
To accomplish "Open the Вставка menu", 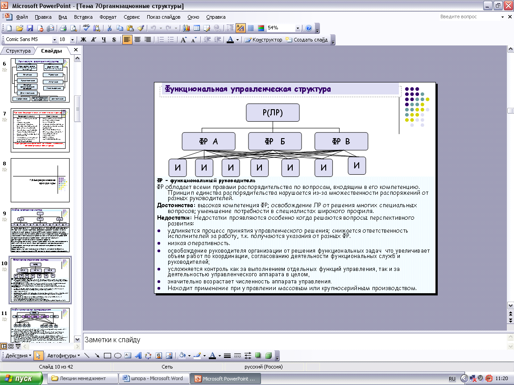I will tap(83, 17).
